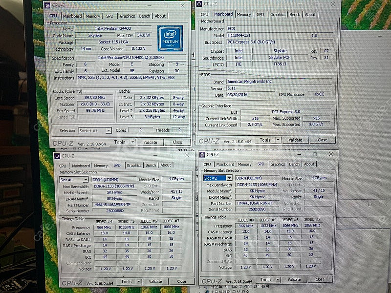This screenshot has width=391, height=293.
Task: Click bottom Close button in the Slot #2 window
Action: tap(320, 279)
